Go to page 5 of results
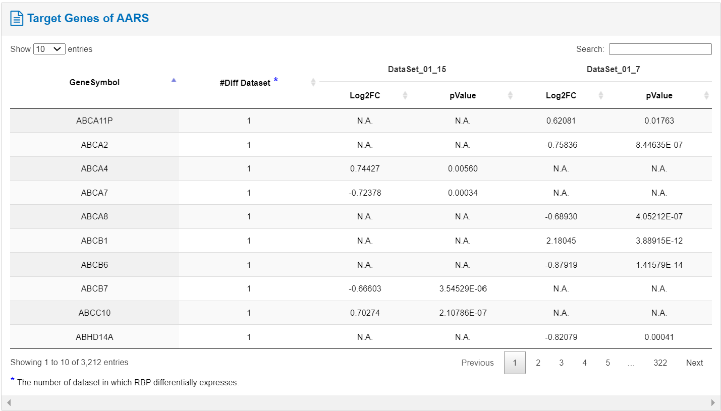Image resolution: width=721 pixels, height=411 pixels. click(x=607, y=363)
